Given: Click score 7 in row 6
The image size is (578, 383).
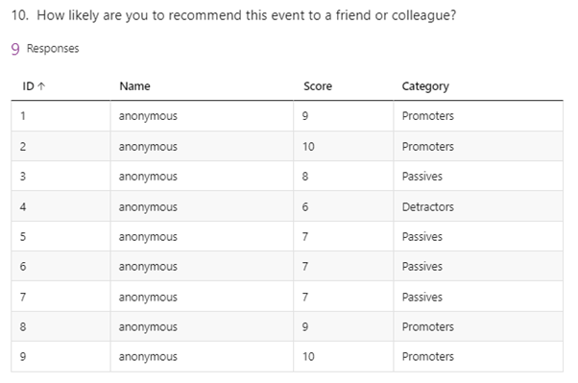Looking at the screenshot, I should (x=305, y=267).
